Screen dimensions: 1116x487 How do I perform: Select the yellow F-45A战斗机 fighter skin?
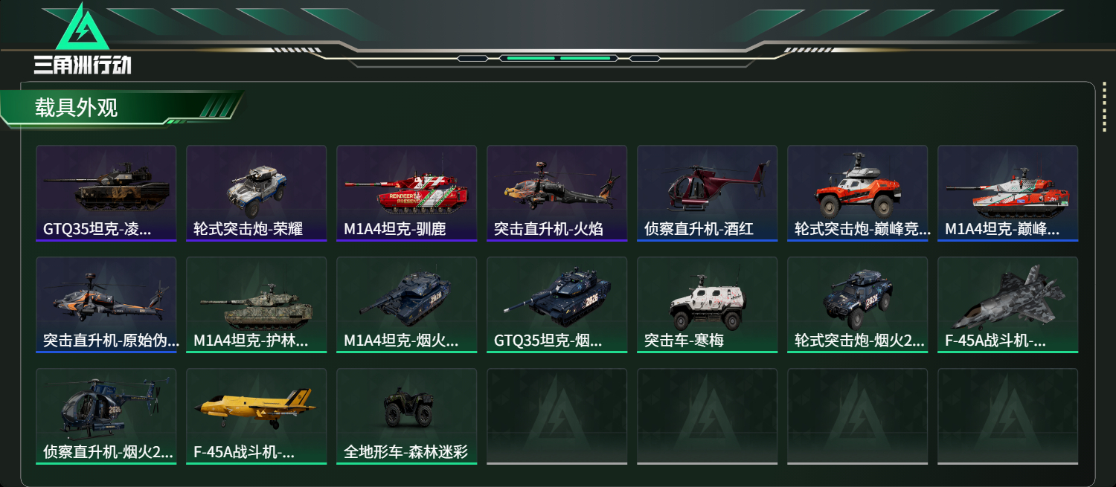pyautogui.click(x=256, y=416)
